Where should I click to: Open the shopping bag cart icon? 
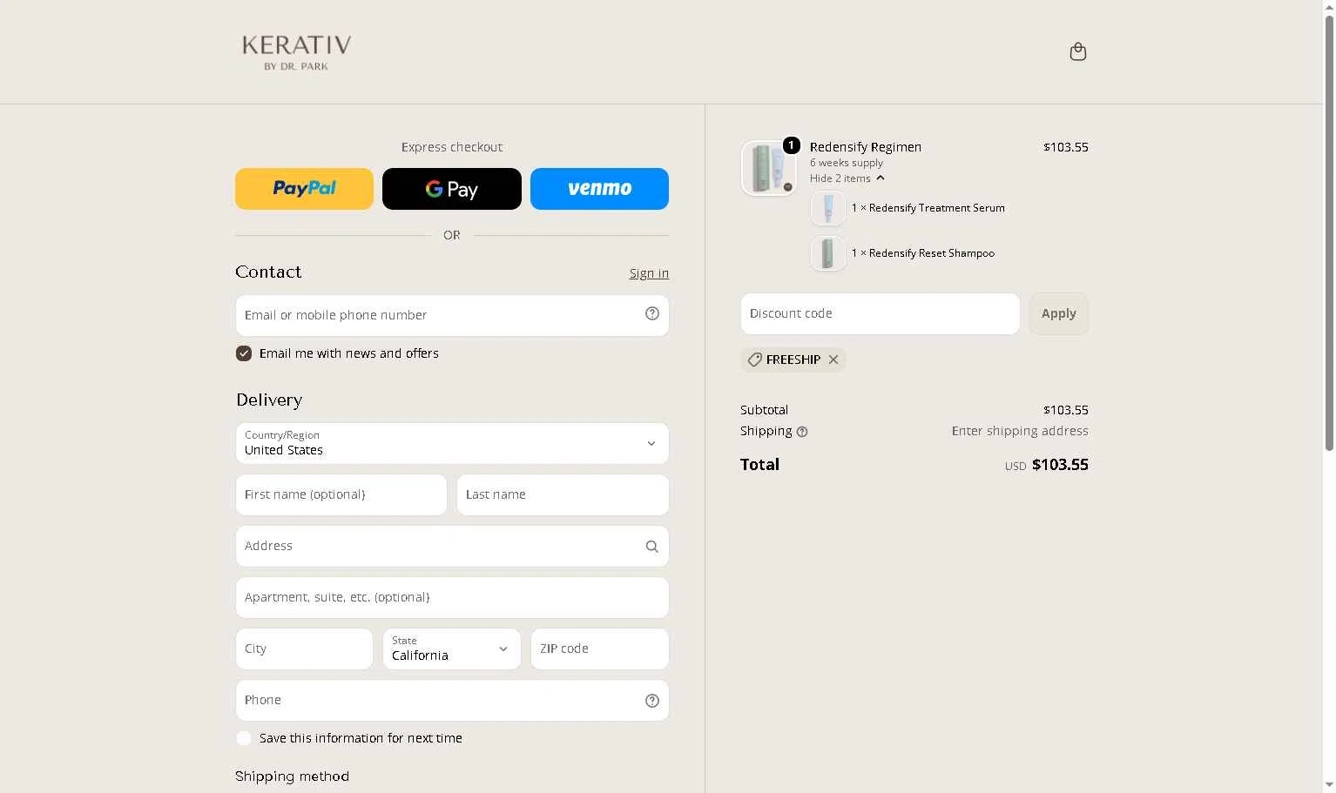click(x=1077, y=52)
